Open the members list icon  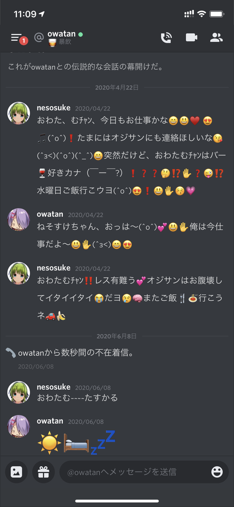(216, 37)
